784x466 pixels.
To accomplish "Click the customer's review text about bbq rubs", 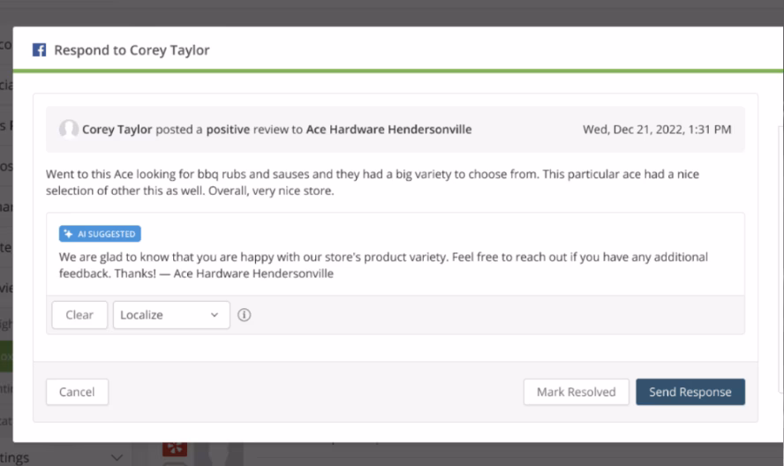I will coord(371,183).
